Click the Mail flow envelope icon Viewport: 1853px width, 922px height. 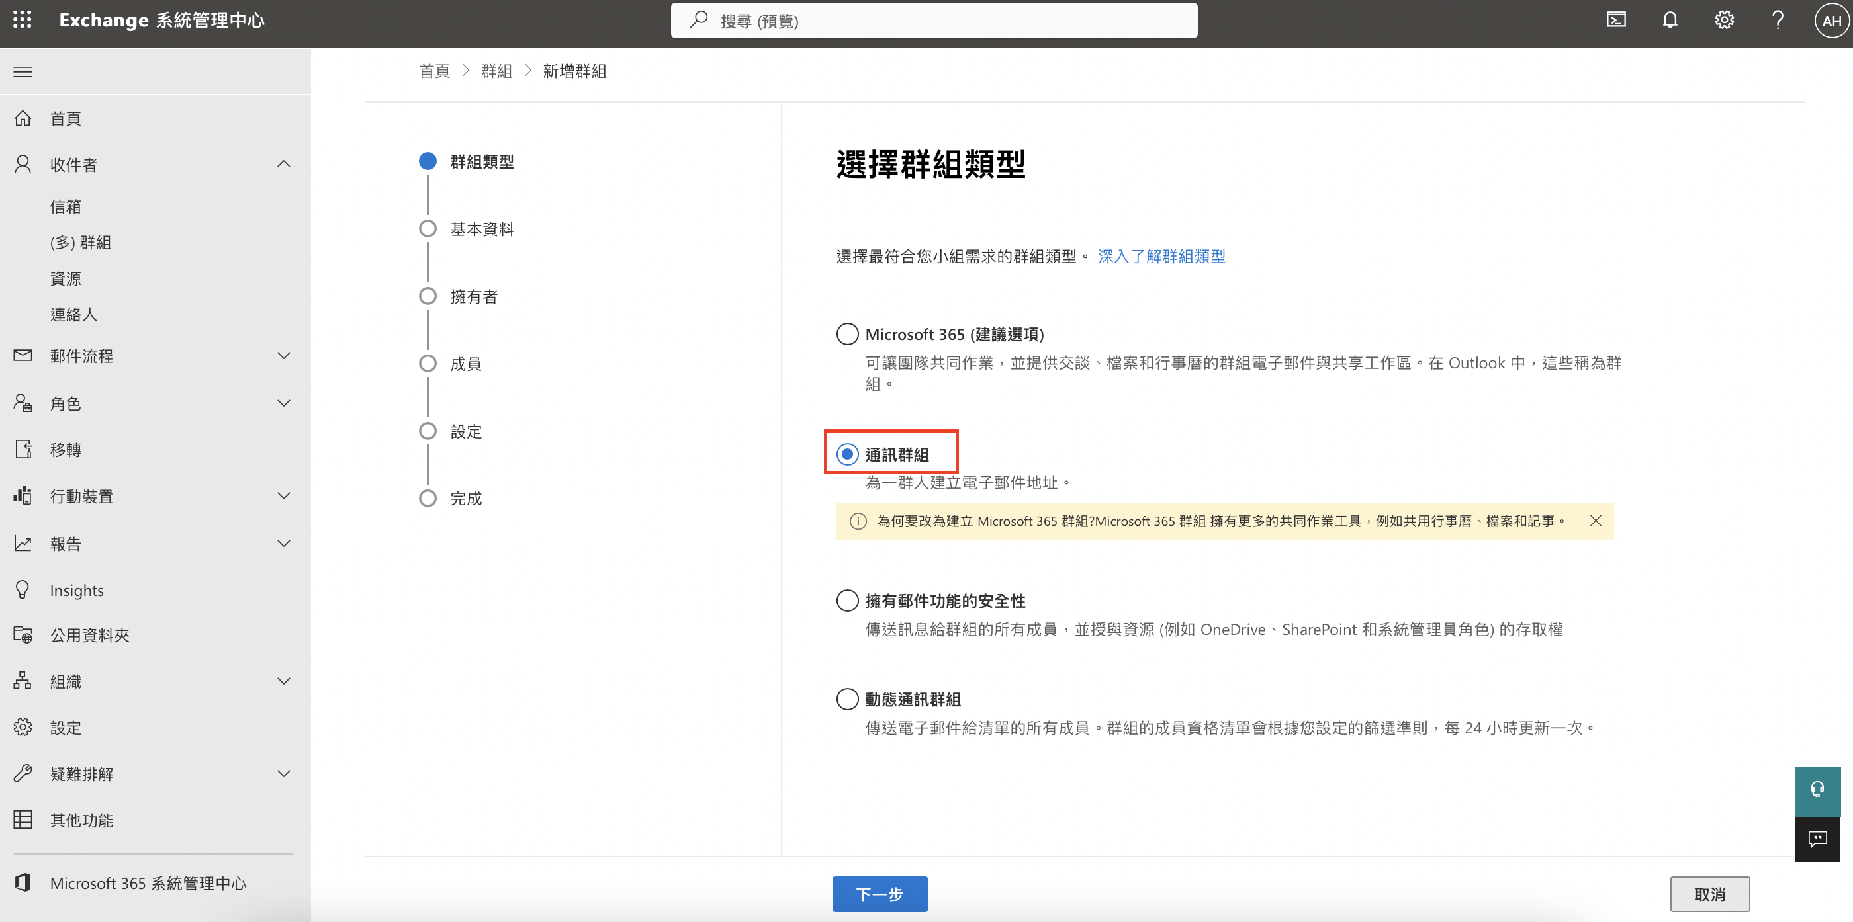click(23, 355)
